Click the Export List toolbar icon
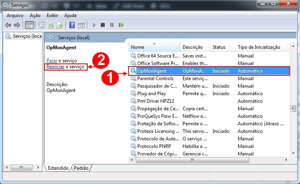Image resolution: width=300 pixels, height=184 pixels. pos(60,25)
